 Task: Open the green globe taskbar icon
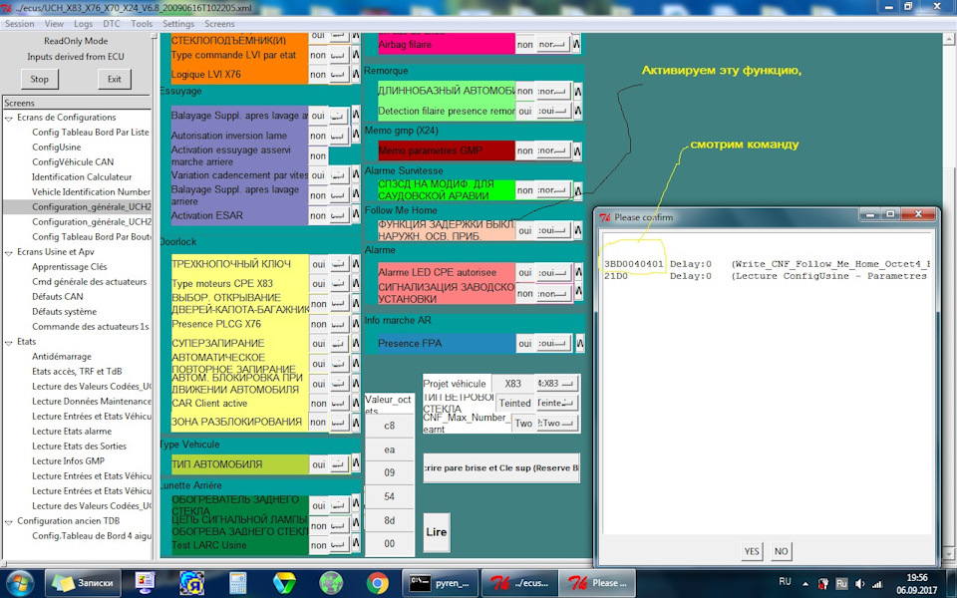(331, 583)
